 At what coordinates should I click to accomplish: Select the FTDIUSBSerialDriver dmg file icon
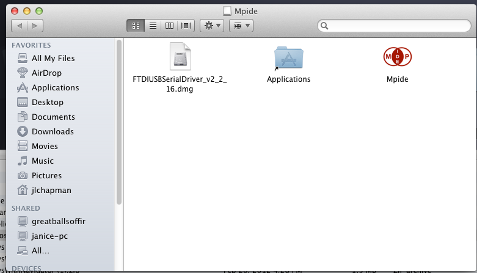click(x=180, y=56)
